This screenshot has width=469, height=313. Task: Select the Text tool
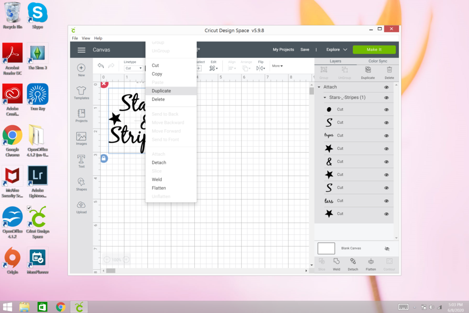click(82, 161)
